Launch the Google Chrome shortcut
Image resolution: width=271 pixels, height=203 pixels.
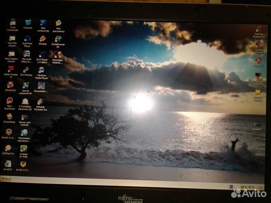pos(259,47)
